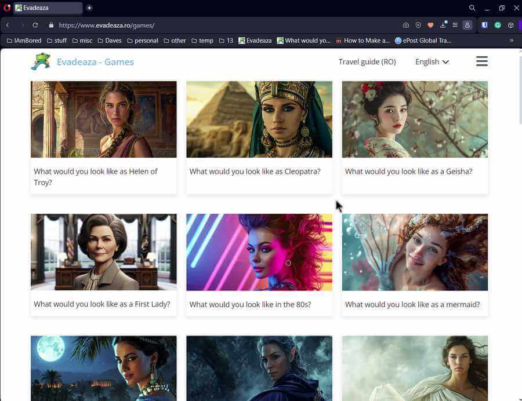Image resolution: width=522 pixels, height=401 pixels.
Task: Open the IAmBored bookmark folder
Action: coord(24,41)
